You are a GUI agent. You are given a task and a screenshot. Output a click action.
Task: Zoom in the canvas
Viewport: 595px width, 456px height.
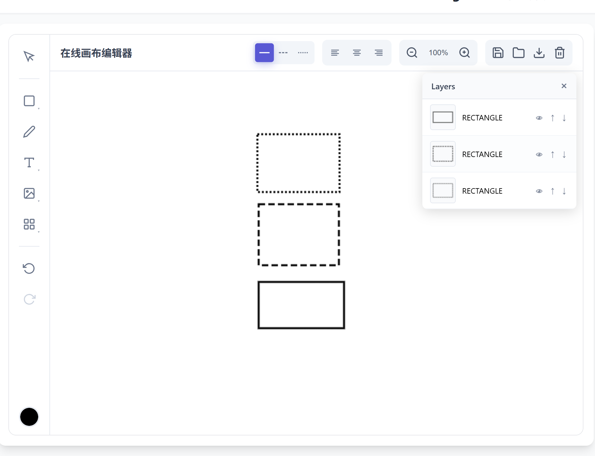tap(464, 53)
